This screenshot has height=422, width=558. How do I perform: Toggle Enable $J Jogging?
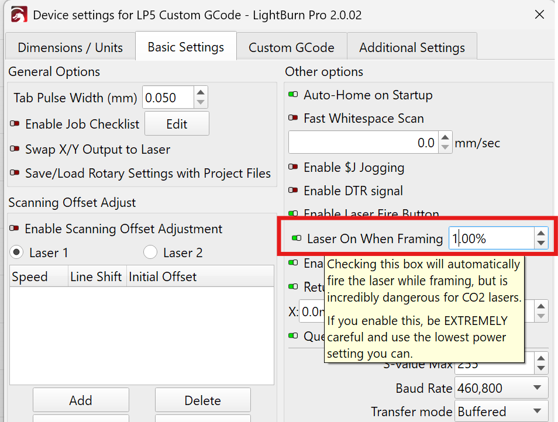coord(293,167)
